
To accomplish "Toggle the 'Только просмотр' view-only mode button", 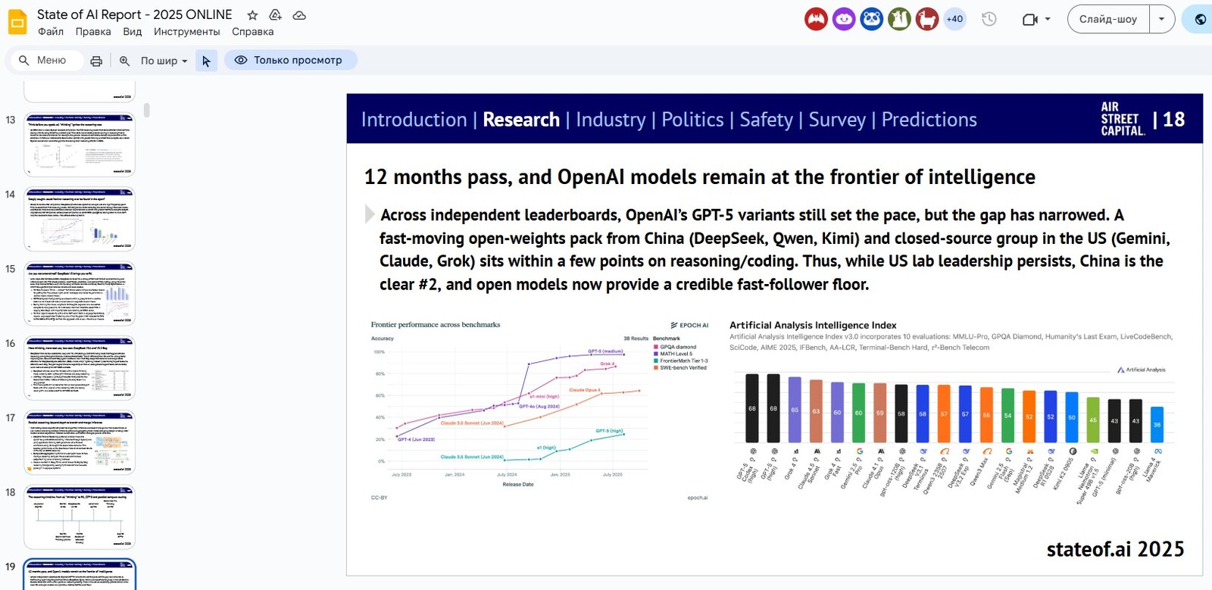I will (x=290, y=60).
